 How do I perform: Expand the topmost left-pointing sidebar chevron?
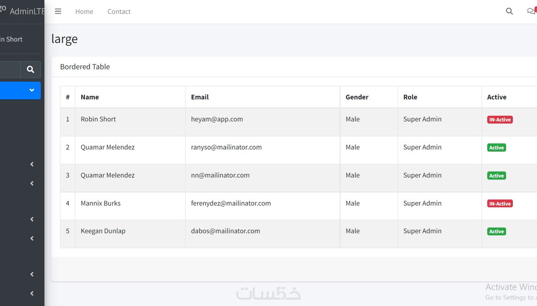point(32,164)
